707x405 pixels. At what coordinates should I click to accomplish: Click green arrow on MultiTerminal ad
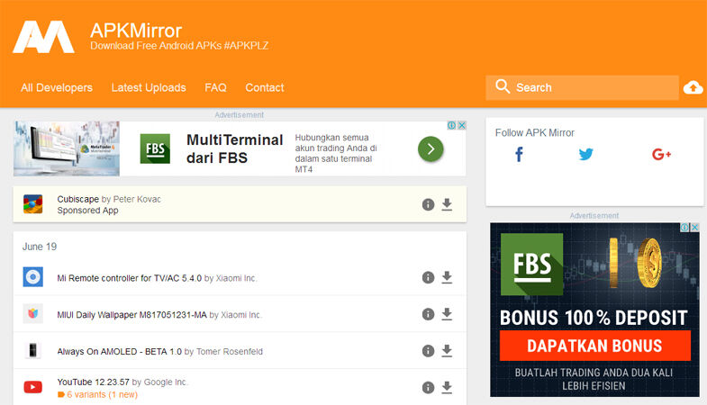[x=431, y=148]
